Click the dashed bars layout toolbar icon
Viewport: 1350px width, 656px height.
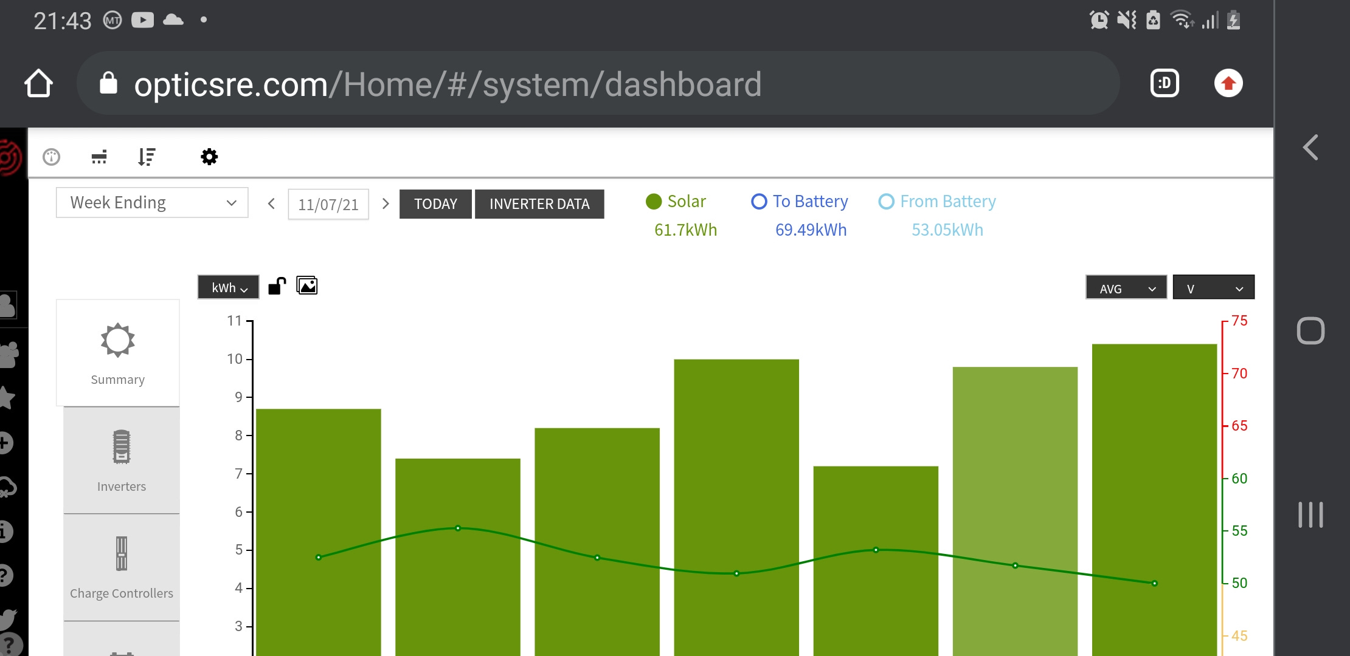pyautogui.click(x=99, y=157)
